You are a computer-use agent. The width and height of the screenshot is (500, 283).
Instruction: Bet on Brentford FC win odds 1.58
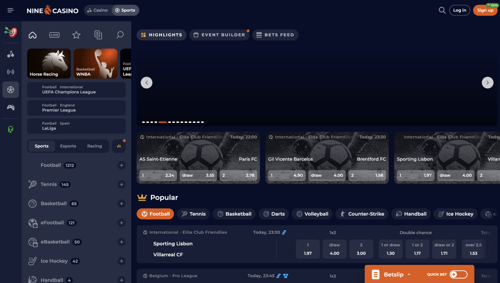point(367,175)
